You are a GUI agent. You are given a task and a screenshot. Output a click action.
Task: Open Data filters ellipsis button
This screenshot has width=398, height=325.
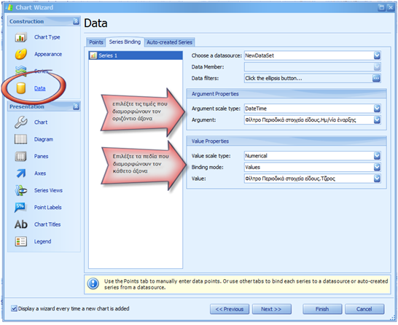(376, 78)
